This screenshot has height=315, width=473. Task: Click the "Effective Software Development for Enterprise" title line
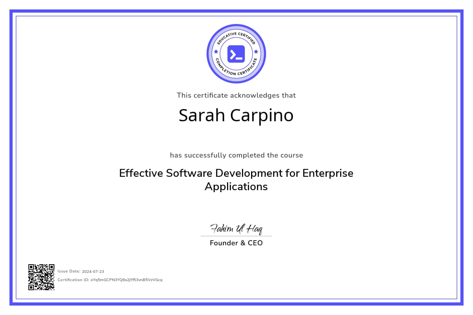click(x=236, y=173)
